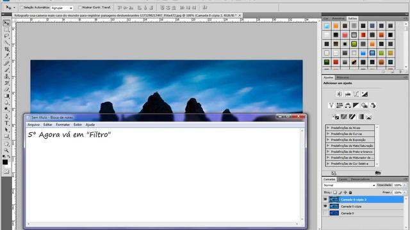Open the Opacidade slider arrow
The width and height of the screenshot is (410, 230).
coord(405,185)
